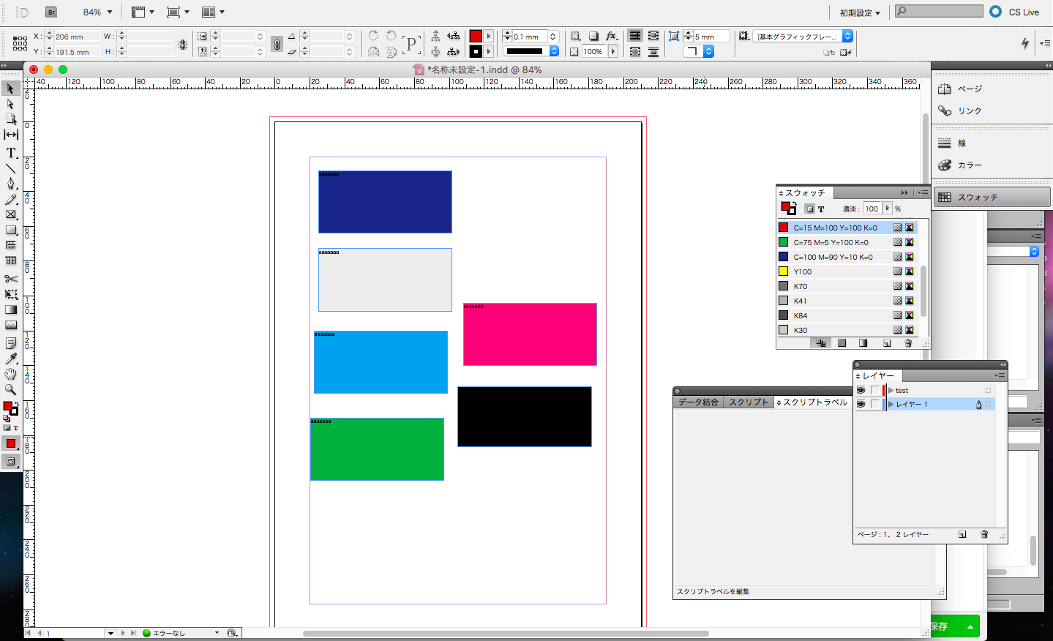Viewport: 1053px width, 641px height.
Task: Click the スウォッチ button in dock
Action: point(992,197)
